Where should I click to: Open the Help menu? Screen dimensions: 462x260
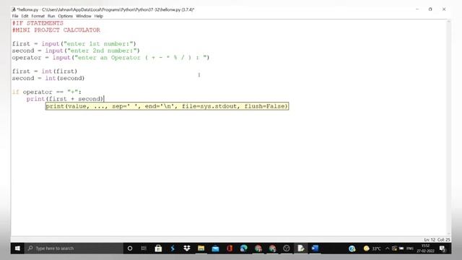(x=98, y=16)
